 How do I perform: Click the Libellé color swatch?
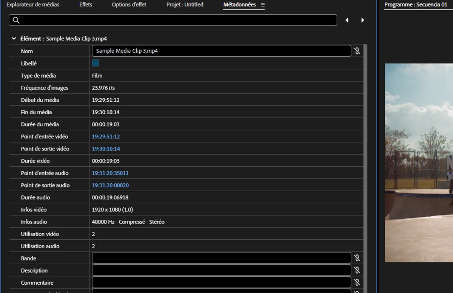pyautogui.click(x=96, y=63)
